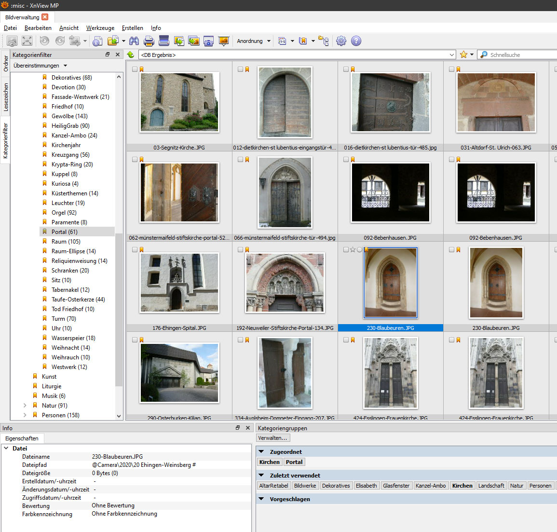Click the binoculars search icon in toolbar
The height and width of the screenshot is (532, 557).
(134, 41)
